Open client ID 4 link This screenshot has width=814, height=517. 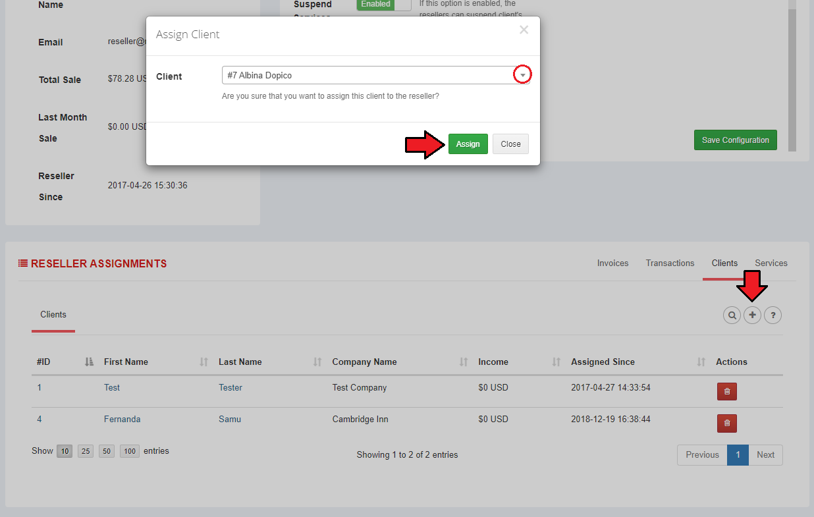pos(40,419)
